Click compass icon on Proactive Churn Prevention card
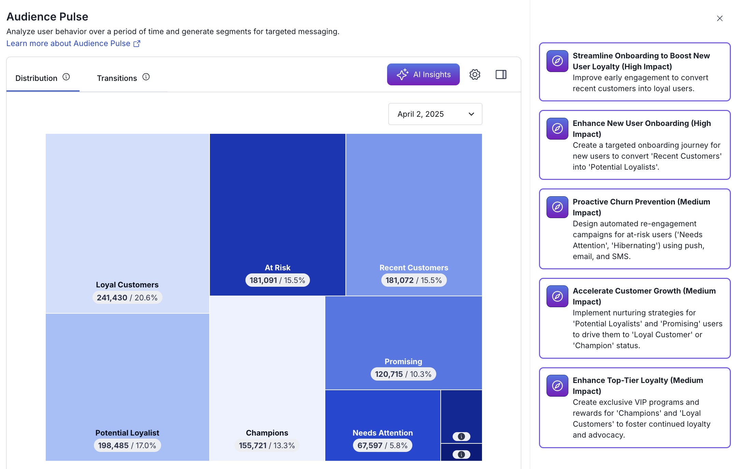Screen dimensions: 738x469 (x=557, y=207)
